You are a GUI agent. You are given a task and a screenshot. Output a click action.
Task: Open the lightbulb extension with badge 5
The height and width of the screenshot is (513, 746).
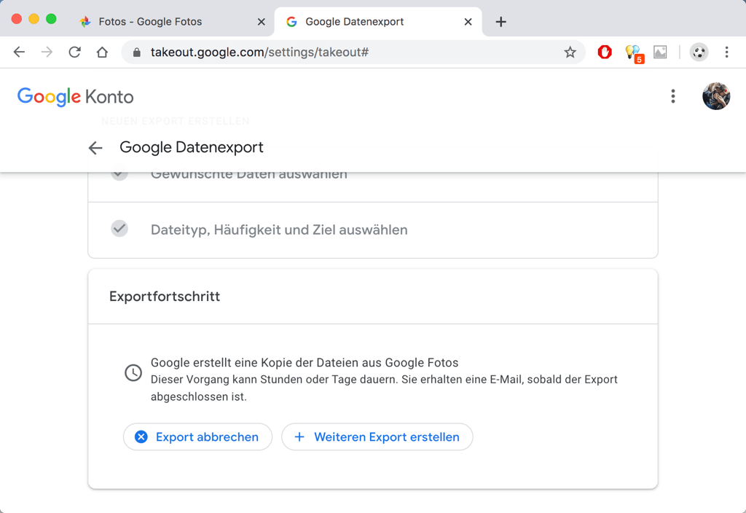[634, 53]
